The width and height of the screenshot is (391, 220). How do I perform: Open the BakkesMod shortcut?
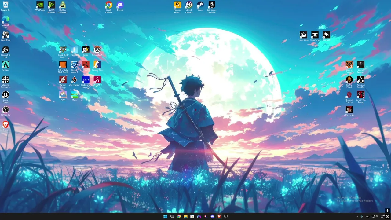tap(5, 36)
